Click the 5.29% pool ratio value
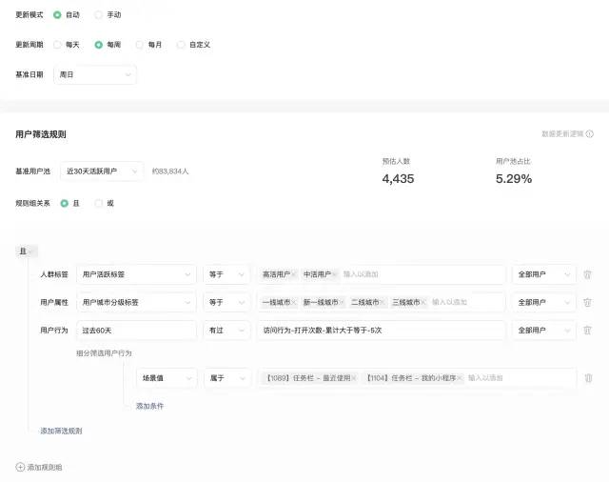This screenshot has height=482, width=609. [514, 179]
